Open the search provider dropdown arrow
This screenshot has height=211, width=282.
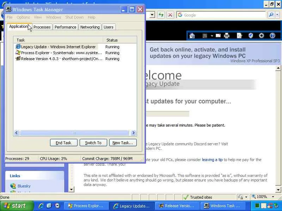[x=277, y=15]
